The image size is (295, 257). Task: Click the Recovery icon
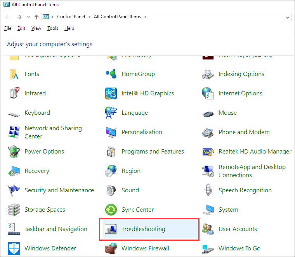pos(14,171)
